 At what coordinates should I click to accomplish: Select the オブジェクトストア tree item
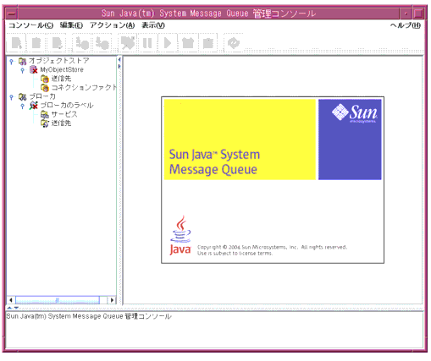(x=58, y=61)
